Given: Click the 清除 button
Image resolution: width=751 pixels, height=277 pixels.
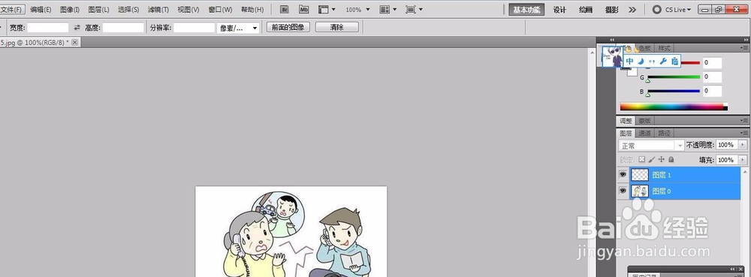Looking at the screenshot, I should click(x=337, y=27).
